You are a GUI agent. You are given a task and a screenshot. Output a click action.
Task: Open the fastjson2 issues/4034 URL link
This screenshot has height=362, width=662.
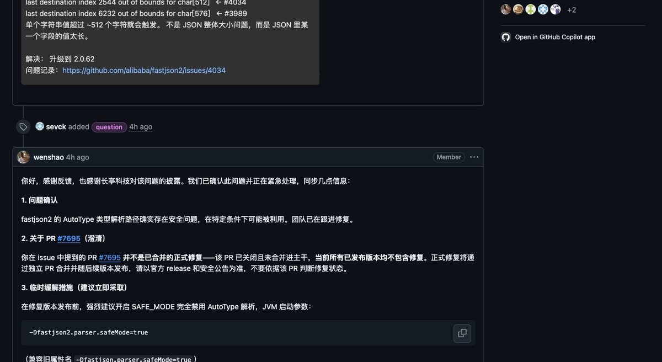pos(144,70)
